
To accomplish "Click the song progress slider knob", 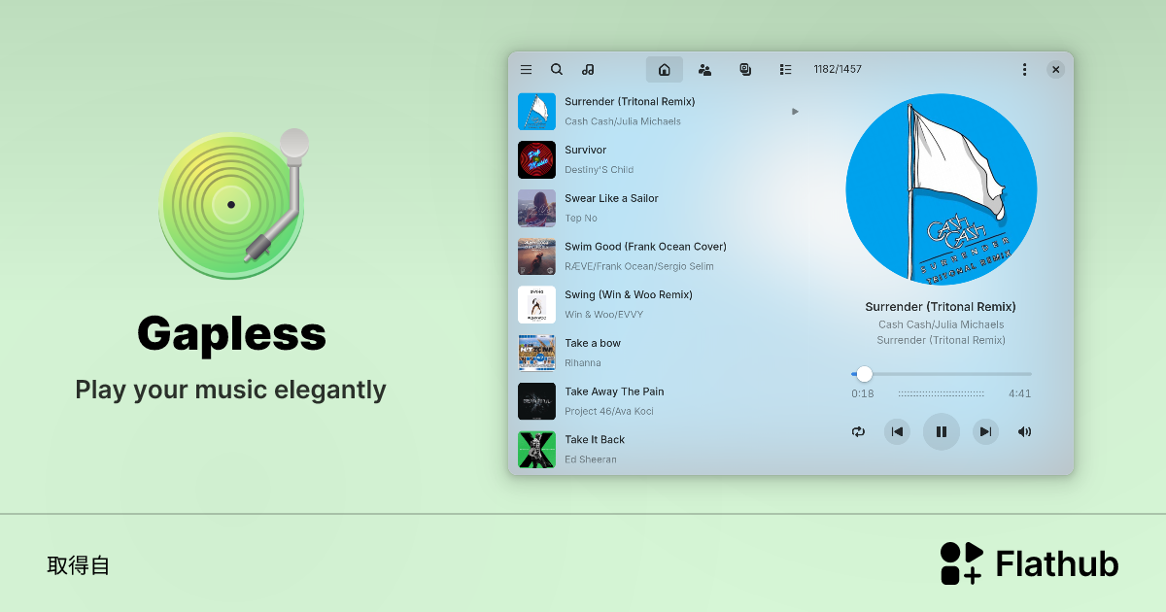I will tap(864, 374).
